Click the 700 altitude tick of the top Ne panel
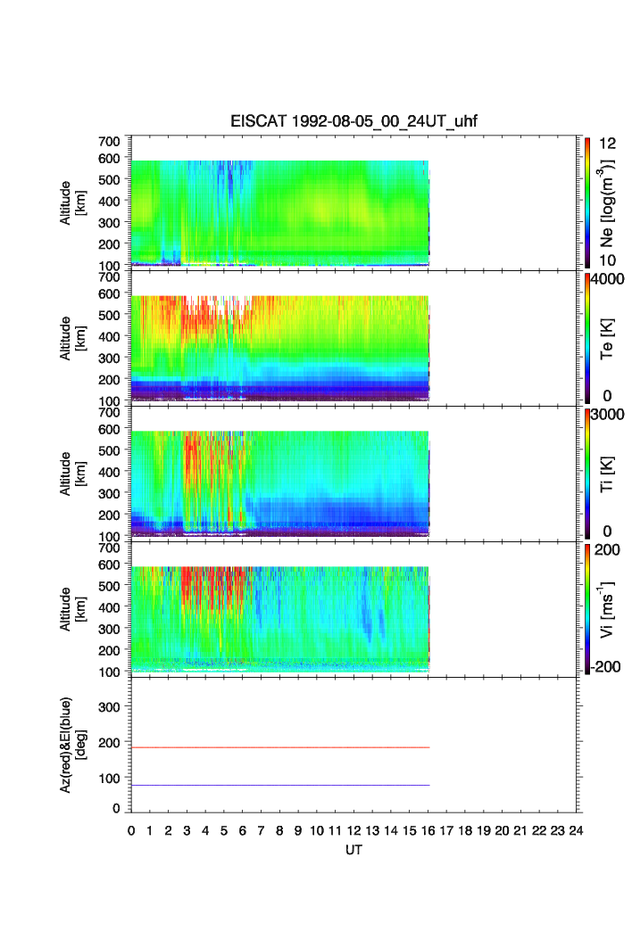The height and width of the screenshot is (948, 632). (x=110, y=142)
